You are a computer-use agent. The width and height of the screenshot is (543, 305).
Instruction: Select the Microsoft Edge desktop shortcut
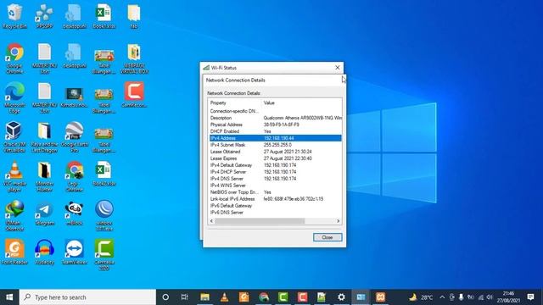pyautogui.click(x=14, y=97)
